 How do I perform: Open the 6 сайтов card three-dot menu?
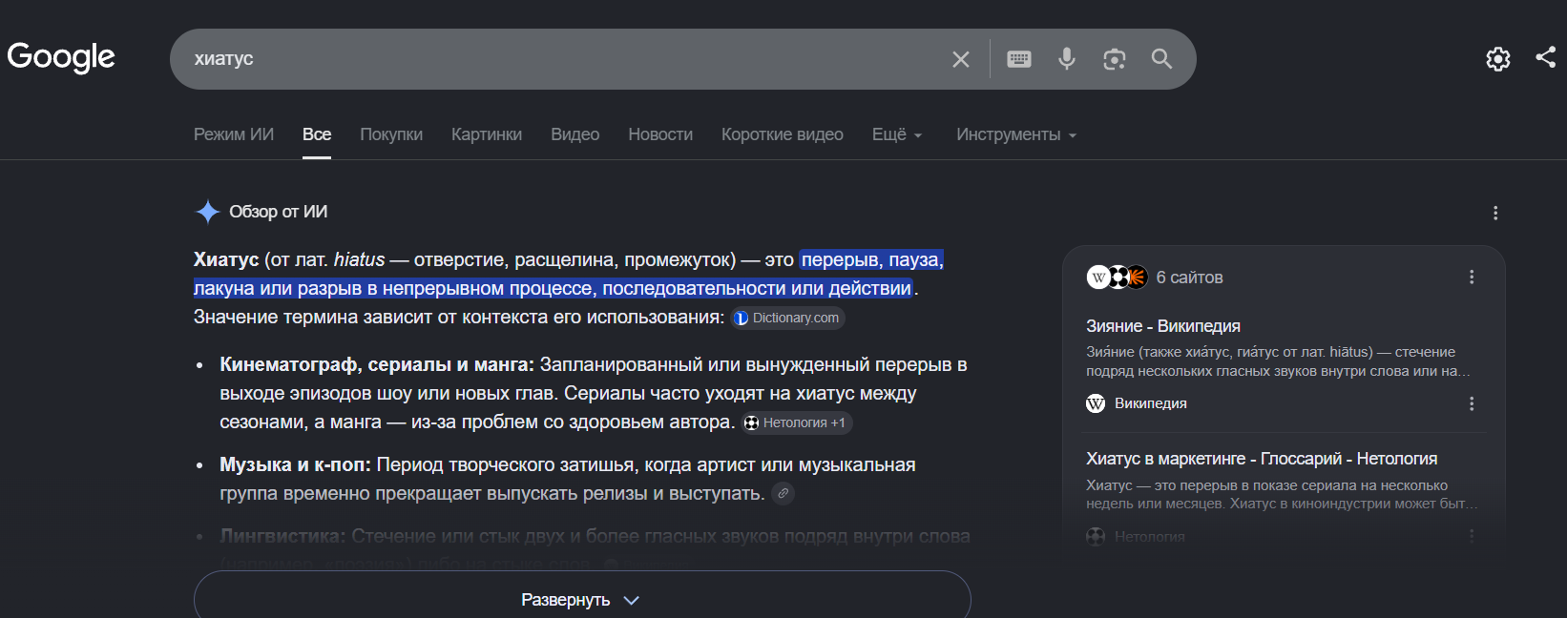[x=1472, y=277]
